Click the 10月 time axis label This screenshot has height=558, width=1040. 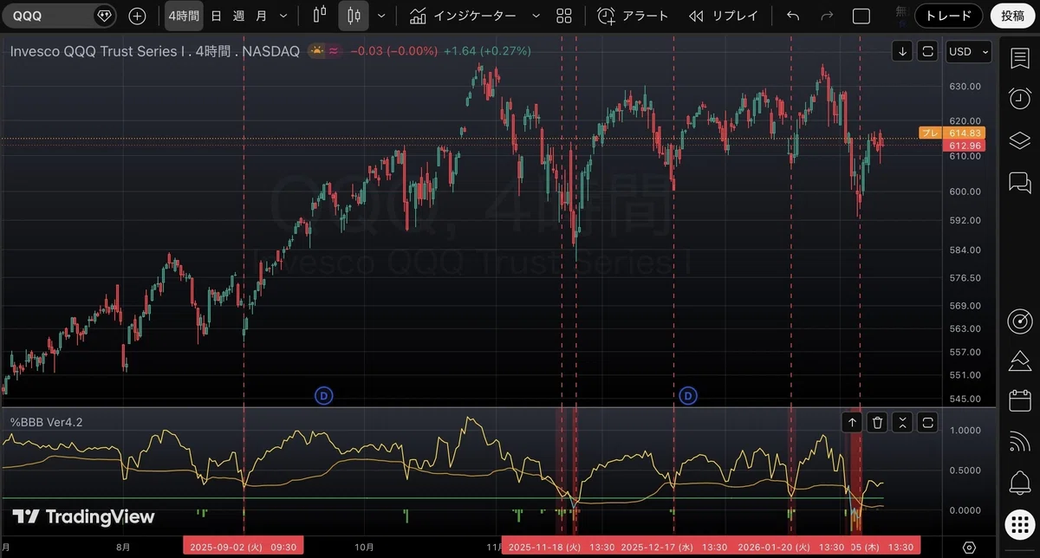365,548
